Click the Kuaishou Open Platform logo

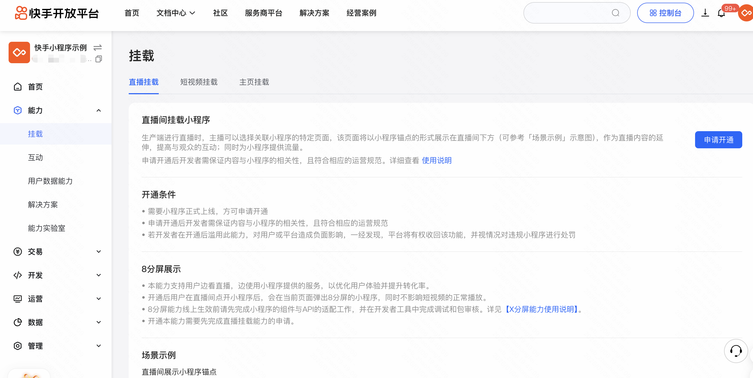click(57, 13)
